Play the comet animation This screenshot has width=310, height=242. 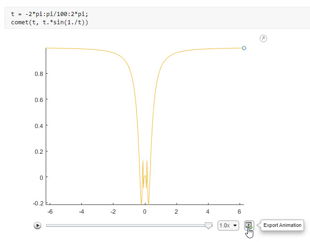pos(37,226)
